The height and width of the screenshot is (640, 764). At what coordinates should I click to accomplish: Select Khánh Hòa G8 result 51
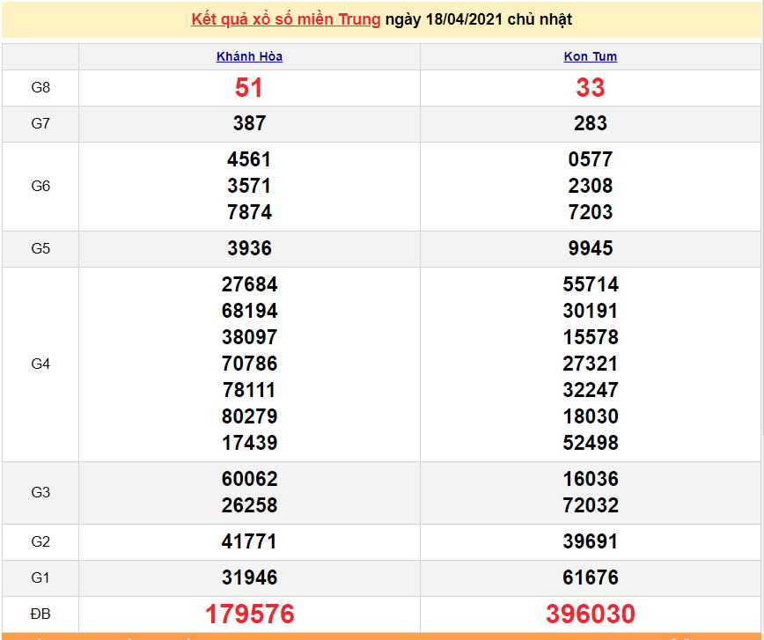[249, 88]
